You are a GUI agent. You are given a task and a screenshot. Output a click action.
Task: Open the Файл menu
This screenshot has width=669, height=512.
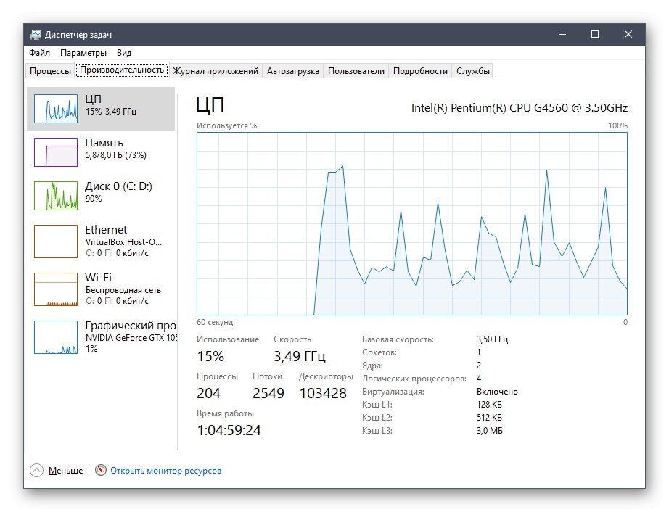(39, 52)
